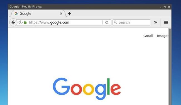Click the Google favicon on the tab

16,14
